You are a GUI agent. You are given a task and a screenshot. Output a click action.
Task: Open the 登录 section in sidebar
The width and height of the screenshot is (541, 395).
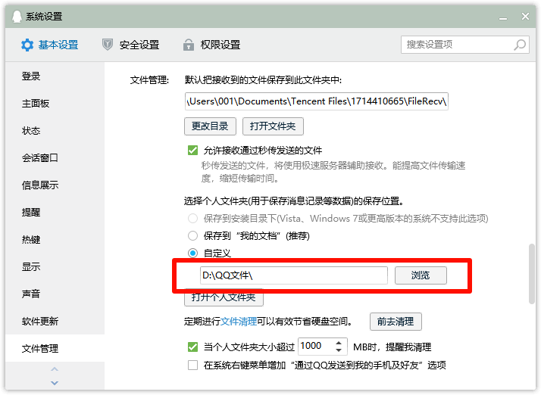[55, 76]
